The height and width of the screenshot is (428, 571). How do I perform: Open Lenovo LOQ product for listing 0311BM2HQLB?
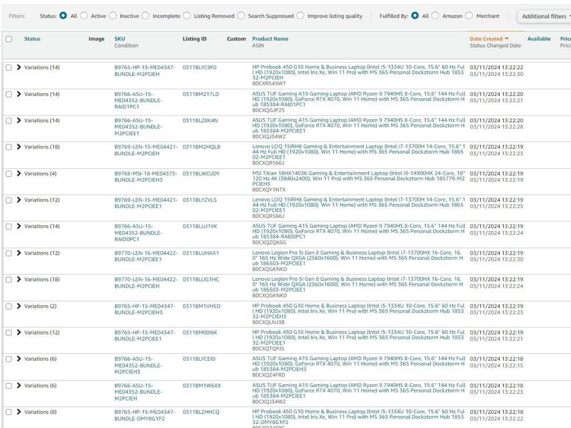point(359,152)
